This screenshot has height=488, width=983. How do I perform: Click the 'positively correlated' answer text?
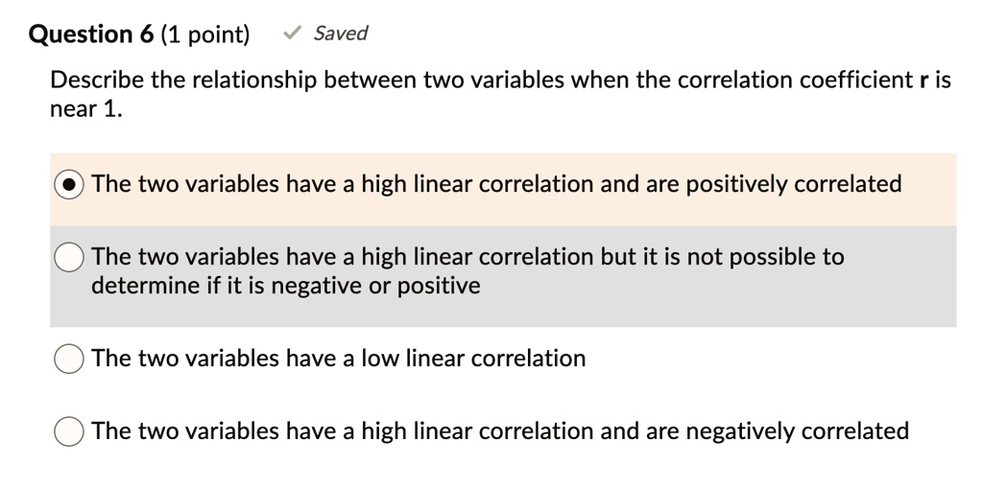coord(496,184)
